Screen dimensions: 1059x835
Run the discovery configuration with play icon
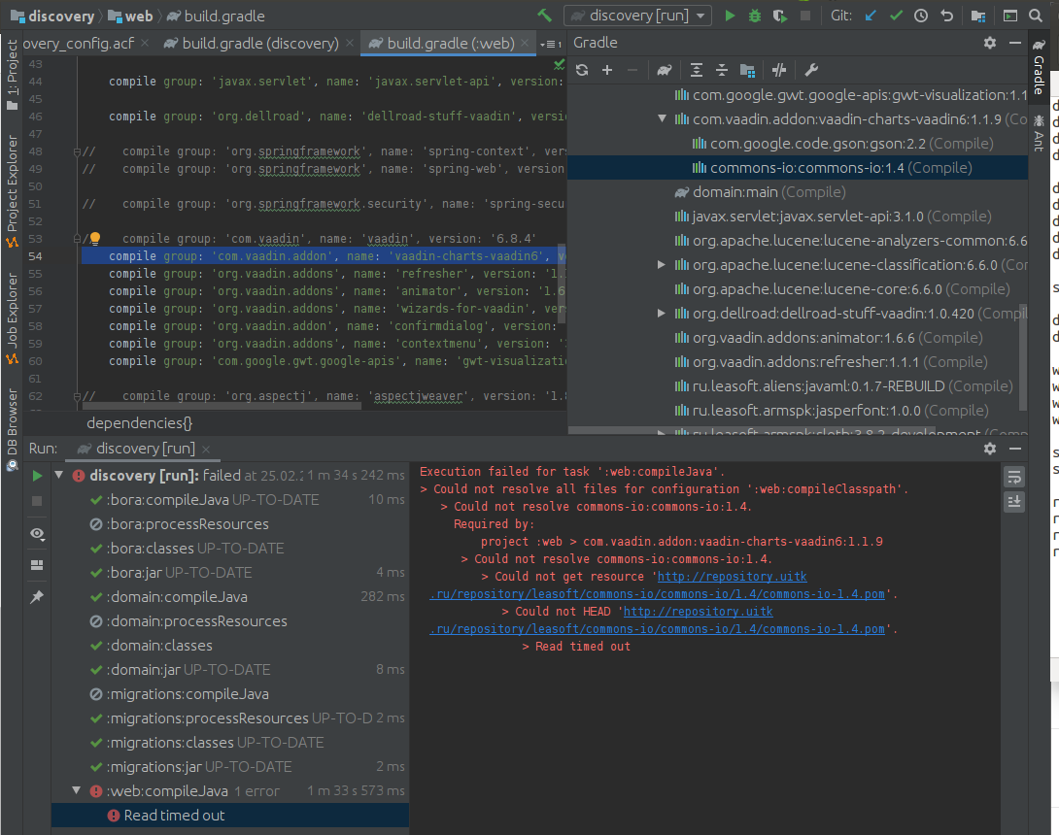click(730, 16)
